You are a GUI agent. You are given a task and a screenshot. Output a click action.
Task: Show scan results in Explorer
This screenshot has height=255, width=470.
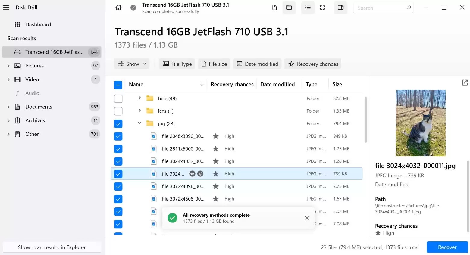tap(52, 247)
